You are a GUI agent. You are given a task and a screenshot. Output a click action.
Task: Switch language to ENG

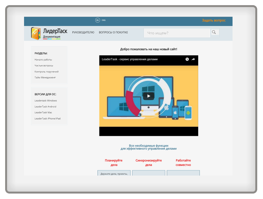[104, 20]
